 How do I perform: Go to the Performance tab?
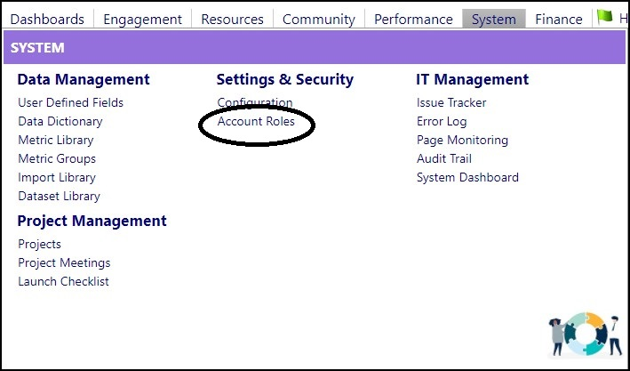(413, 19)
